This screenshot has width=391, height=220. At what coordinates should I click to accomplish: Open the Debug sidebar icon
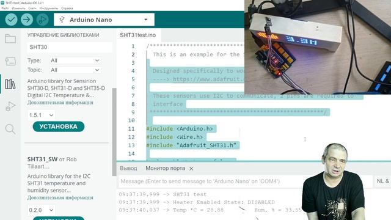(x=10, y=106)
